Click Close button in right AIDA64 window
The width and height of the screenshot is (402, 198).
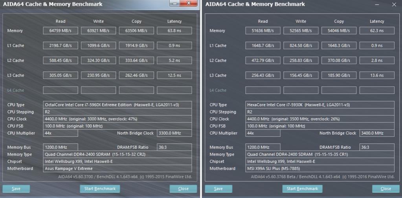pyautogui.click(x=385, y=189)
